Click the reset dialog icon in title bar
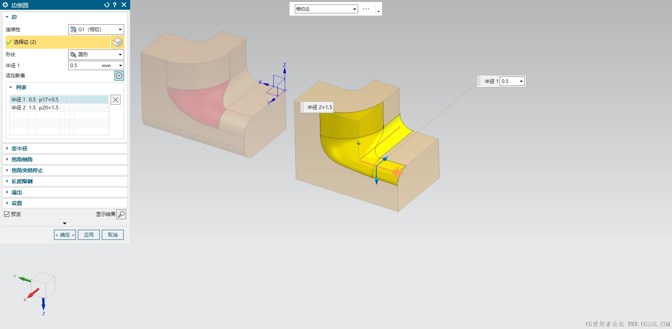 coord(107,5)
